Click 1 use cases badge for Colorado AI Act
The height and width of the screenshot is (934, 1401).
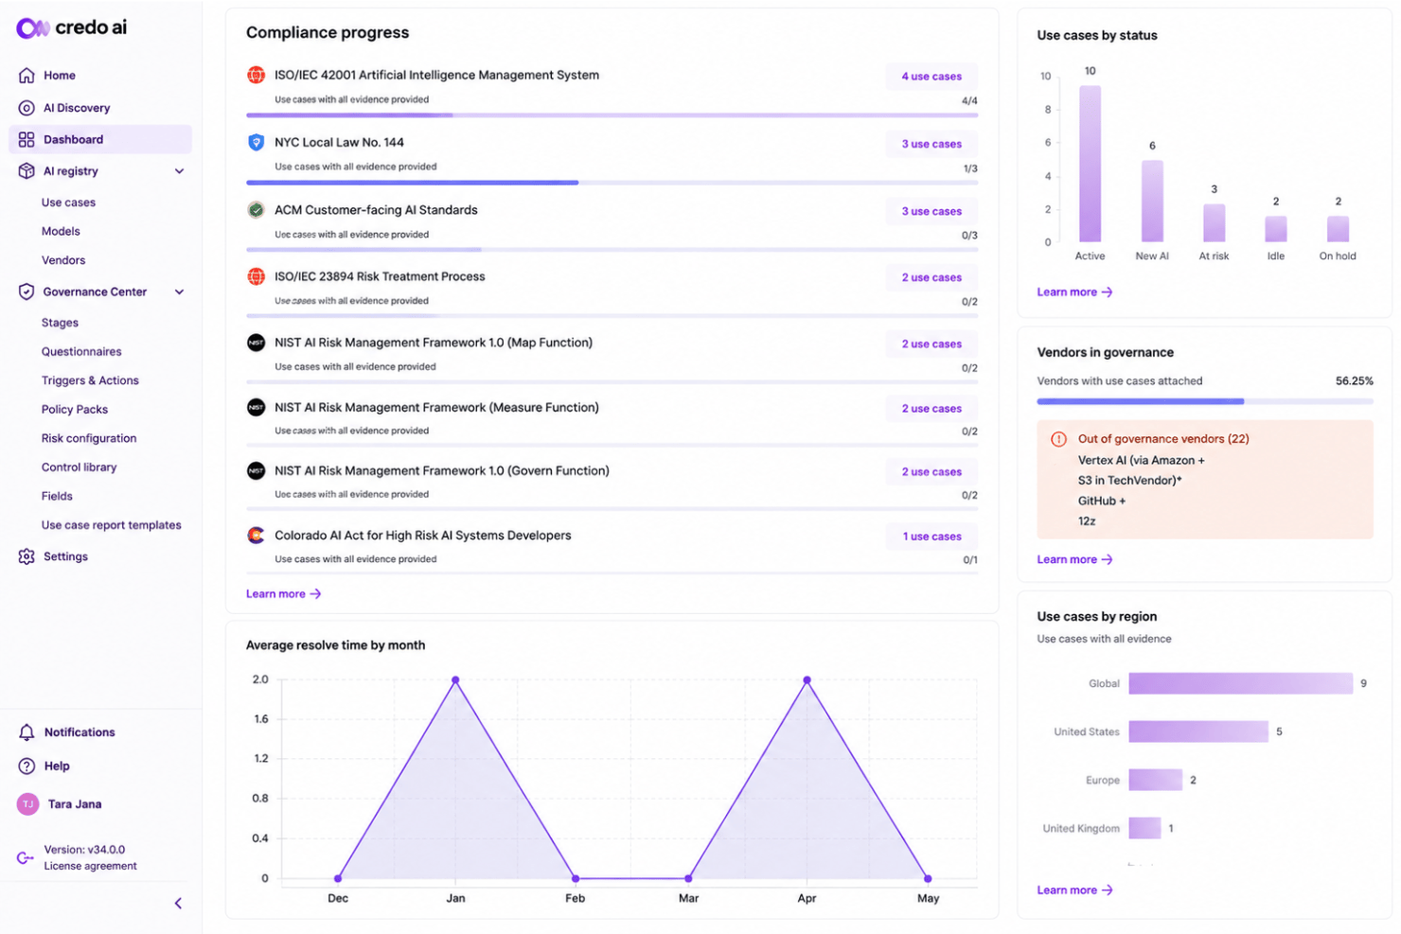pos(931,537)
